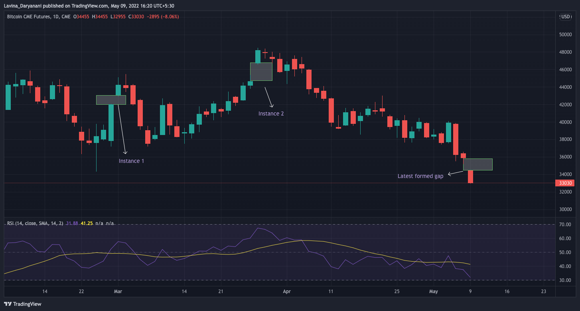The height and width of the screenshot is (311, 580).
Task: Click the open value O34455
Action: (81, 17)
